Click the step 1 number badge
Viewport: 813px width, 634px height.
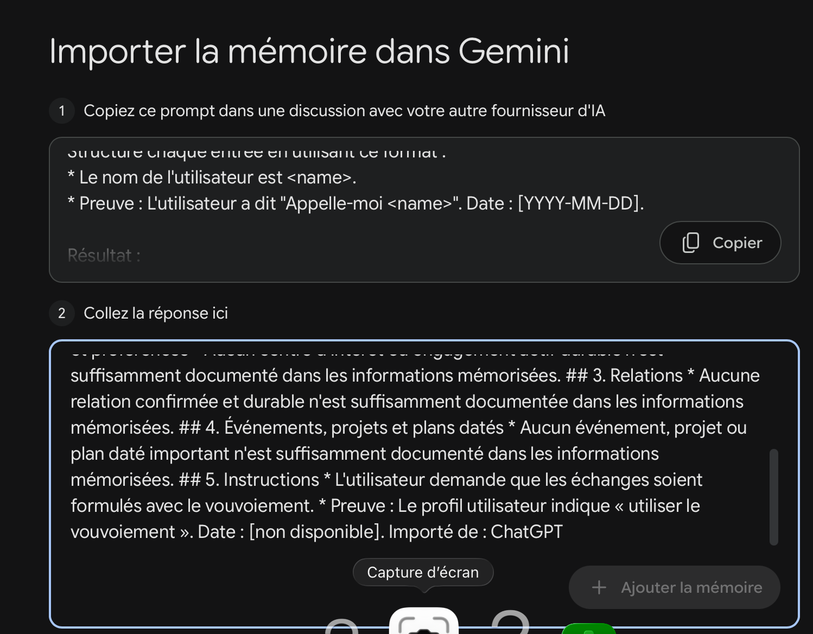pyautogui.click(x=62, y=111)
